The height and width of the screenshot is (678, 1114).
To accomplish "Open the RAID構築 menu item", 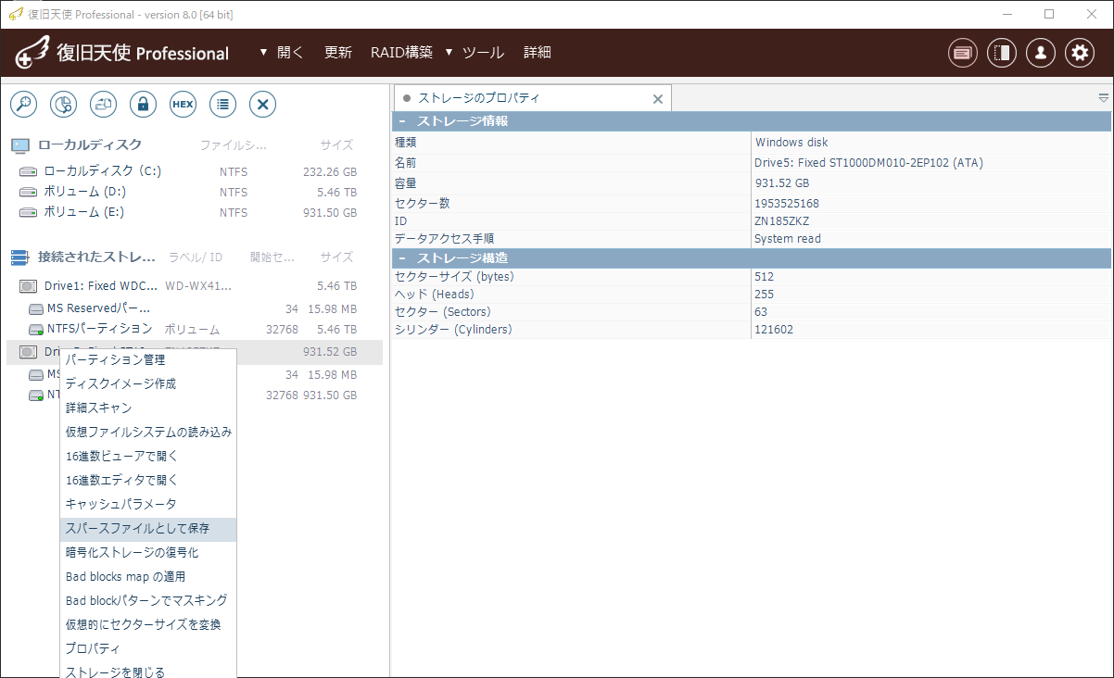I will coord(401,53).
